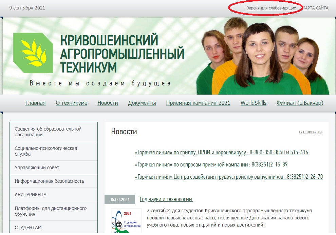Click the все новости link

(x=310, y=132)
